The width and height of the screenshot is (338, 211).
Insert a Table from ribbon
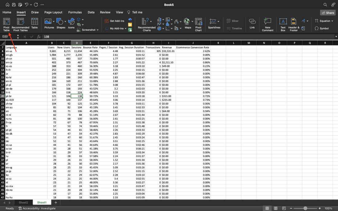coord(34,23)
